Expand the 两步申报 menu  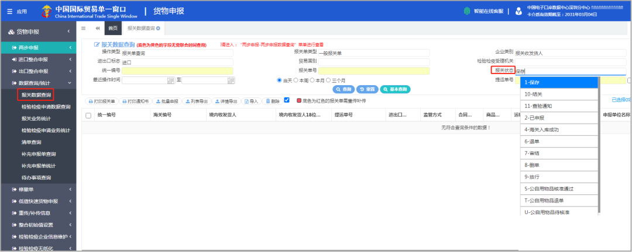[38, 47]
